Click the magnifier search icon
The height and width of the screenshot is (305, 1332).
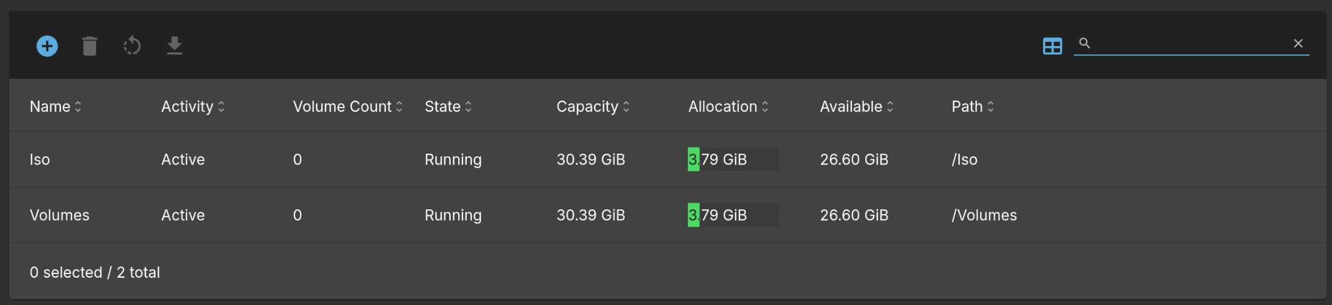[x=1085, y=44]
